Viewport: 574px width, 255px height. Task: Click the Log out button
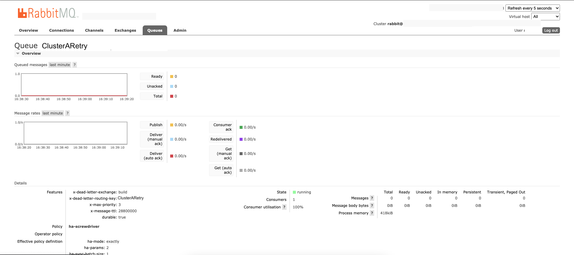[551, 30]
